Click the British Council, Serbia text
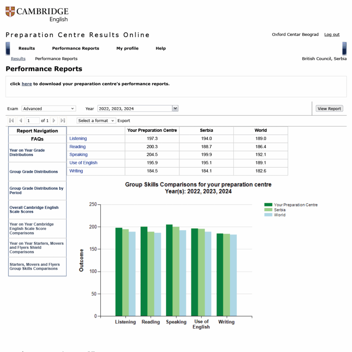Screen dimensions: 352x352 click(x=324, y=58)
